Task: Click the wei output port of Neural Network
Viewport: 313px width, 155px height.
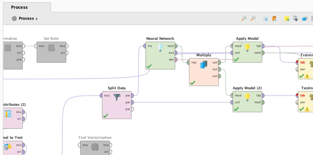Action: point(176,60)
